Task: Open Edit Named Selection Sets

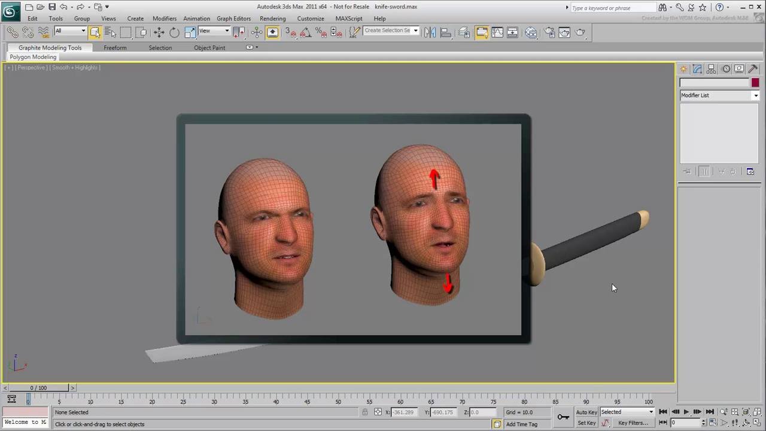Action: pyautogui.click(x=354, y=32)
